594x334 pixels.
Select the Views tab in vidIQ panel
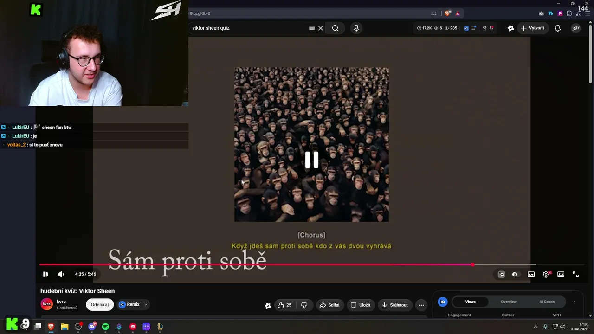pos(471,302)
